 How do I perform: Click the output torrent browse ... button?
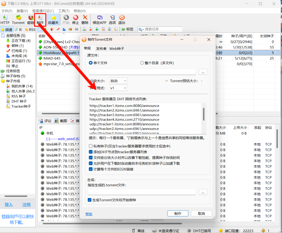[203, 192]
